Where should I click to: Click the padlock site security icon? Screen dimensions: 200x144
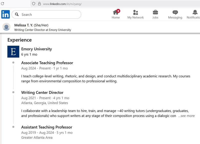coord(39,4)
